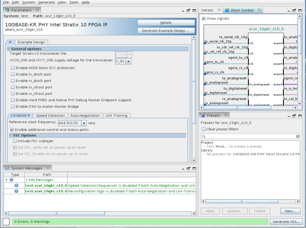The height and width of the screenshot is (228, 306).
Task: Click info icon of Speed Detection message
Action: [x=16, y=186]
